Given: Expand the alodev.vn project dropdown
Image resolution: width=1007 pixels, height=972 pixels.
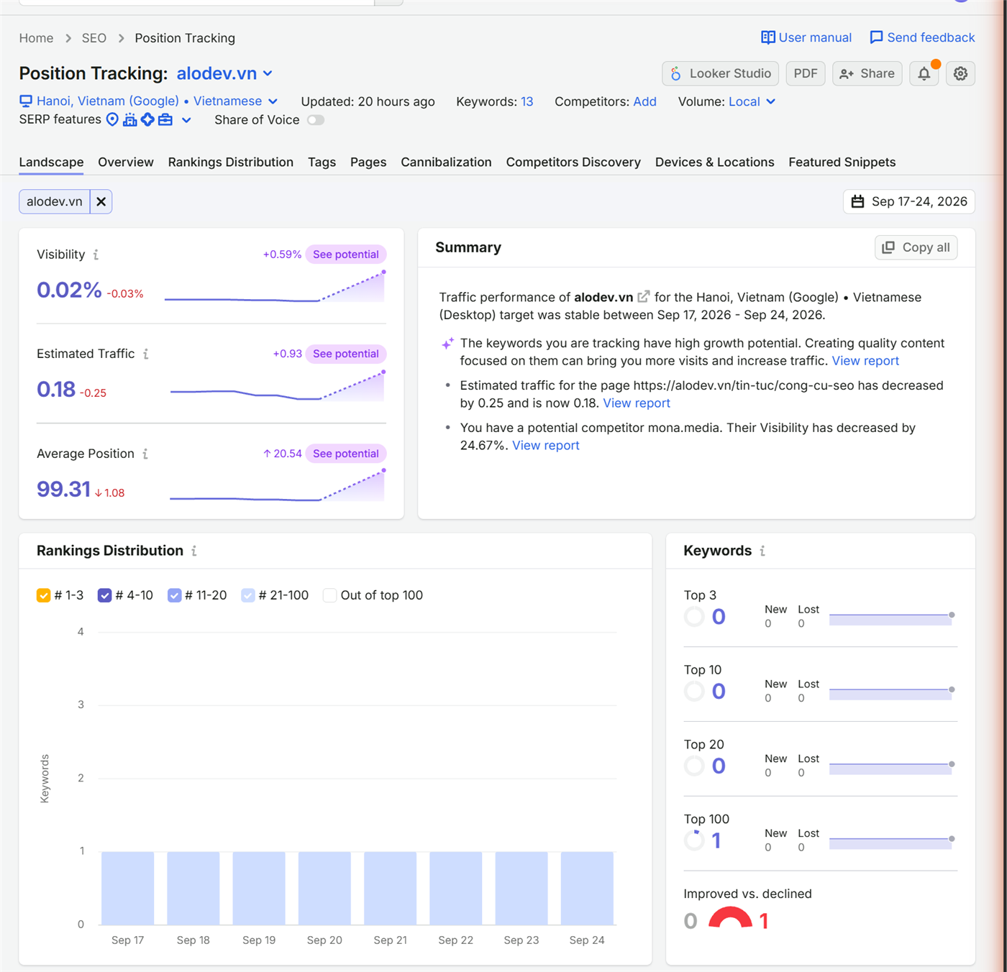Looking at the screenshot, I should pyautogui.click(x=268, y=73).
